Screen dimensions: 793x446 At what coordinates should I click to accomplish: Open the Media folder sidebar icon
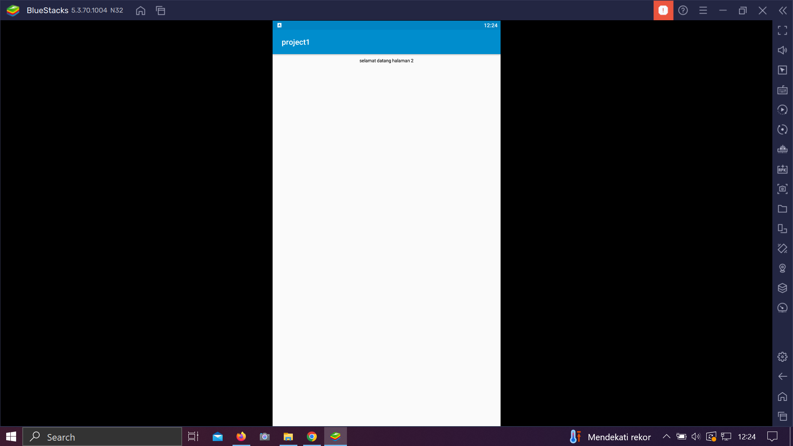782,209
